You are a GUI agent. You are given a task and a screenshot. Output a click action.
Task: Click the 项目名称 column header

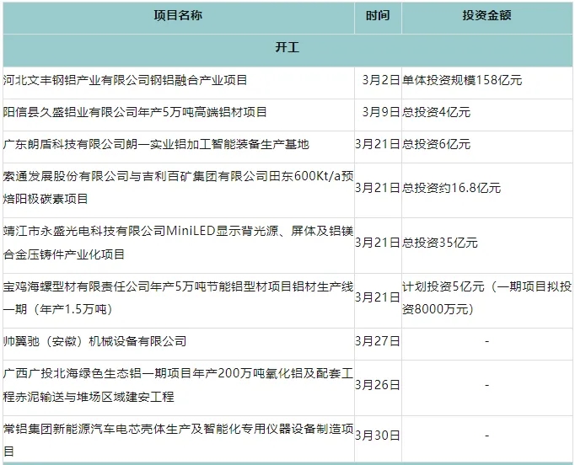click(178, 16)
